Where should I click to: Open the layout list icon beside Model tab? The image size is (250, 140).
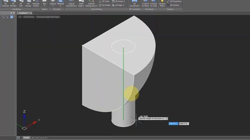coord(18,138)
